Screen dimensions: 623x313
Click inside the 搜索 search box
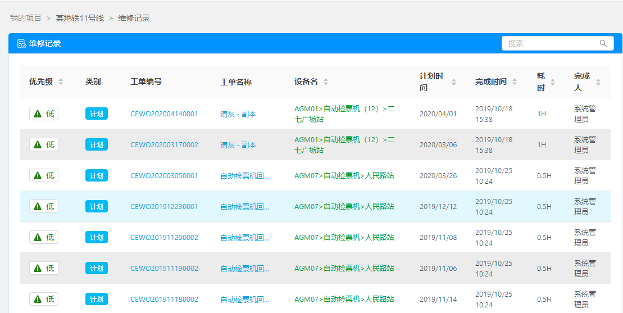pos(551,43)
